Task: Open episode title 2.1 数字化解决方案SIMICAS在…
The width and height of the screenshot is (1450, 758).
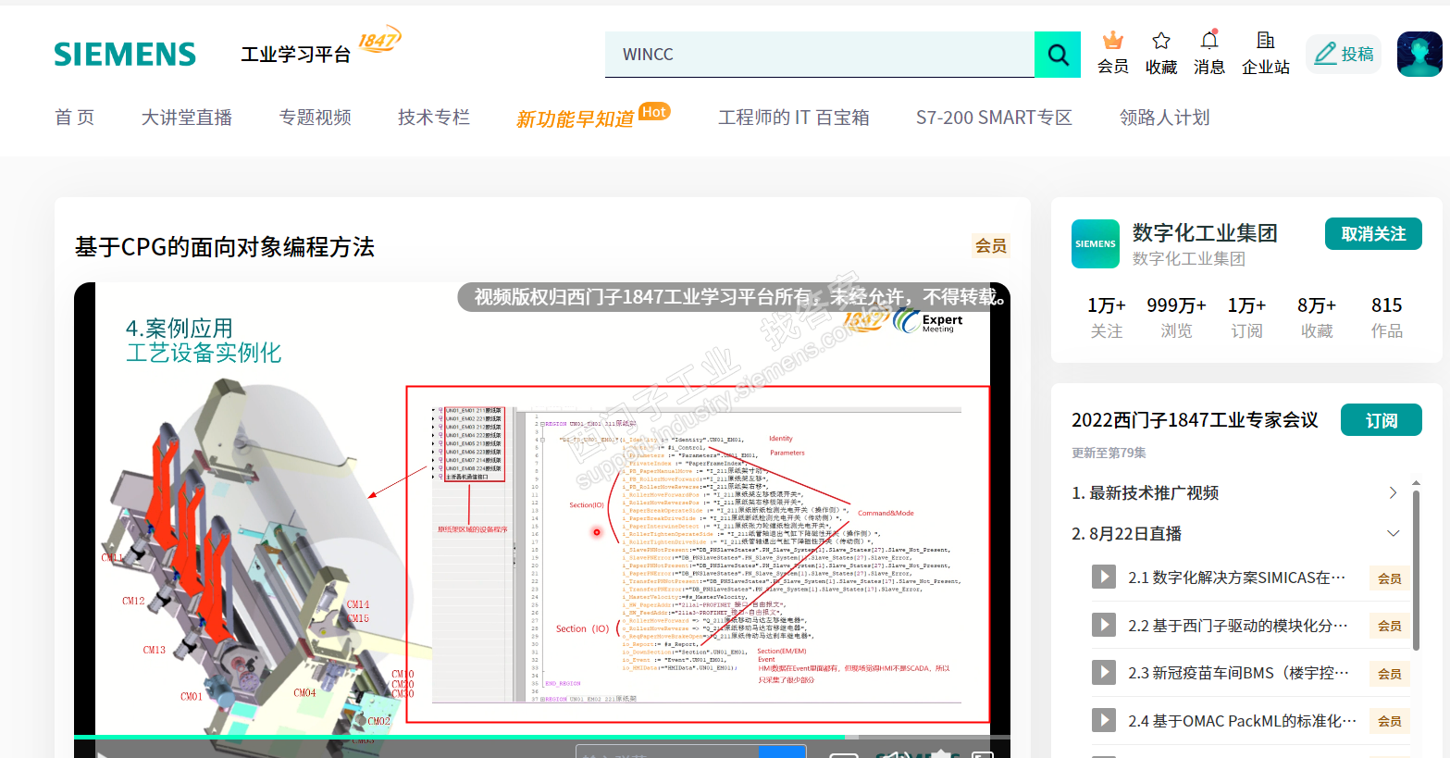Action: (1236, 578)
